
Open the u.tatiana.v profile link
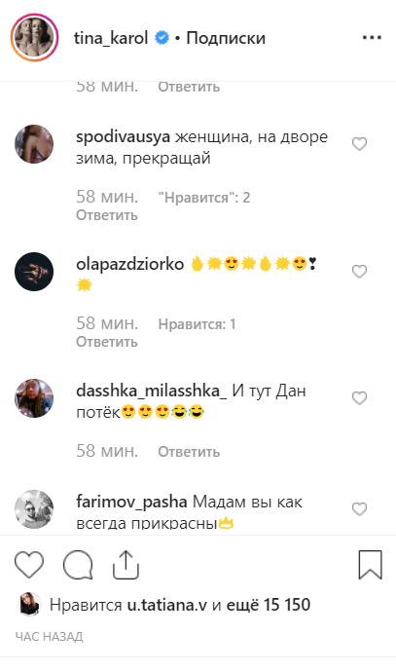[167, 605]
